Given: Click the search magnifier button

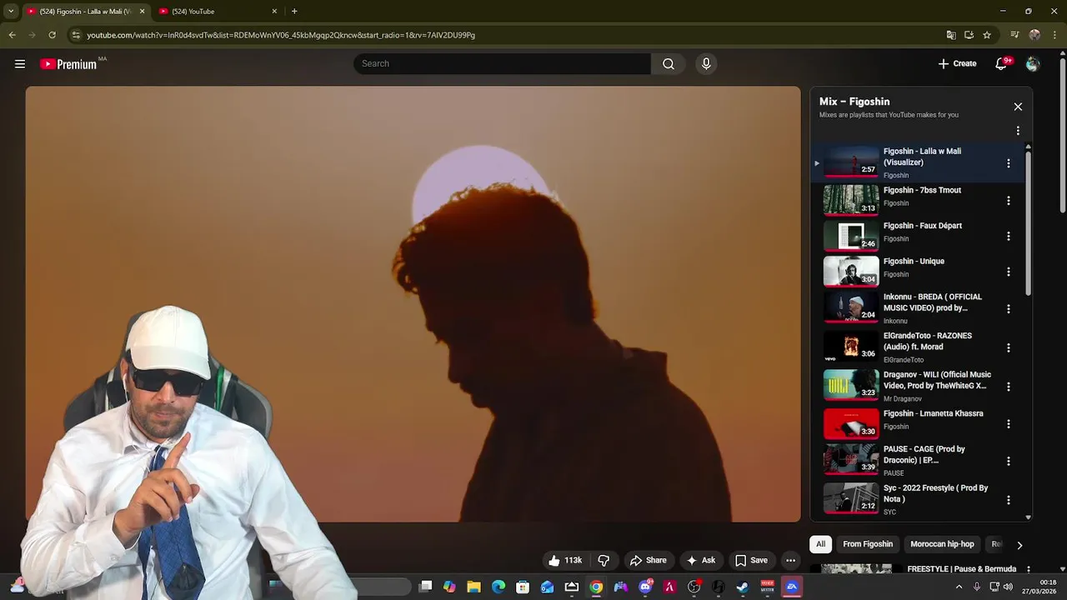Looking at the screenshot, I should click(669, 64).
